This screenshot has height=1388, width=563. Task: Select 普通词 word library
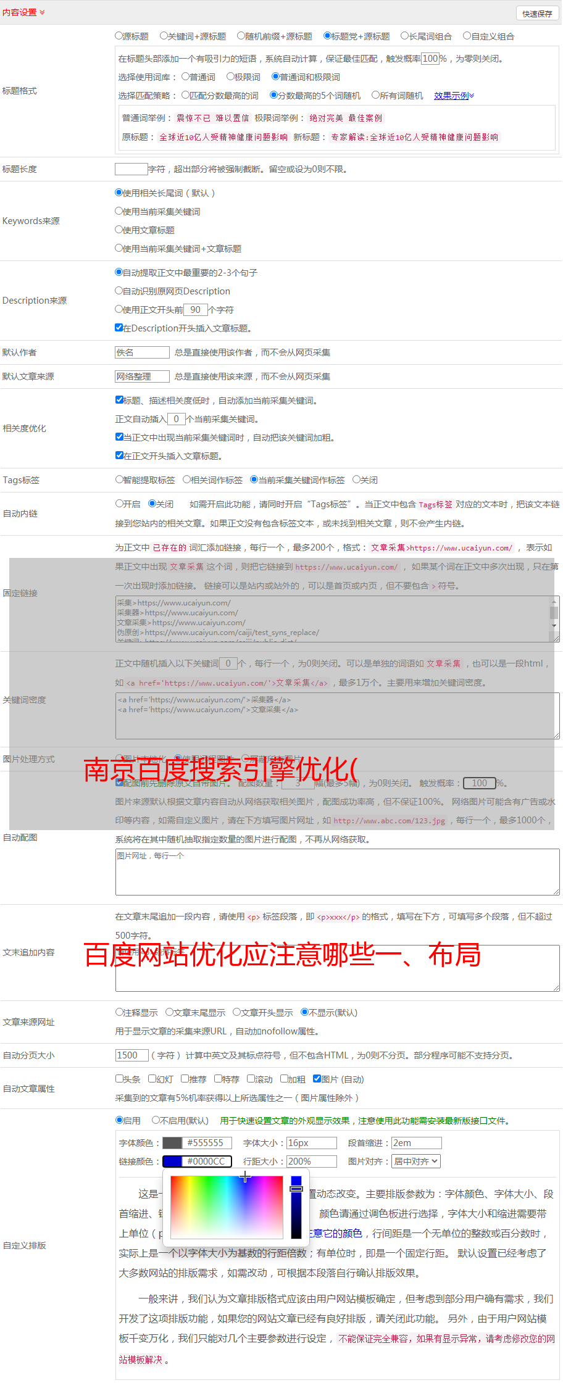185,77
